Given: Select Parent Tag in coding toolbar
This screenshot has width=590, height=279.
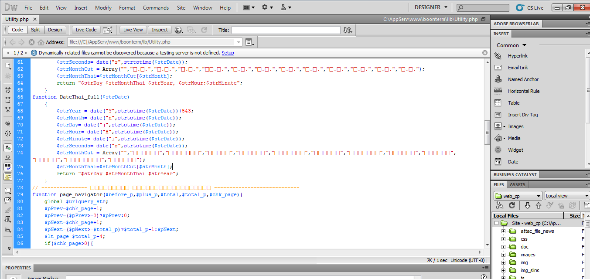Looking at the screenshot, I should pos(8,123).
